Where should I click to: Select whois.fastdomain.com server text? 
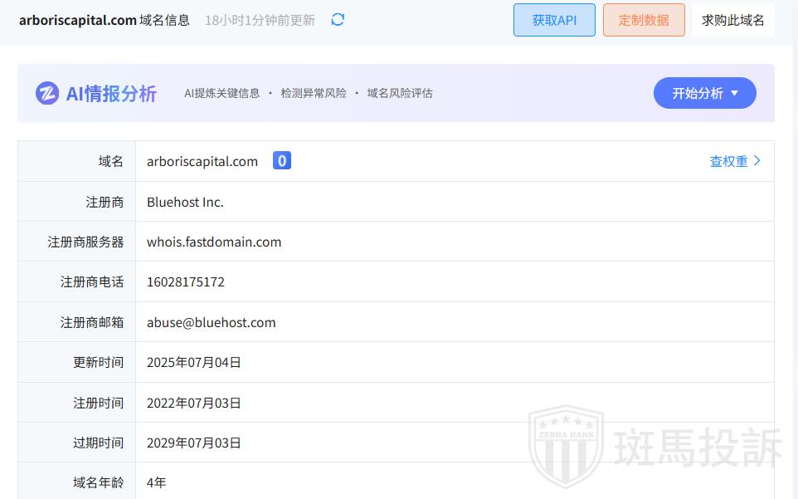point(214,242)
